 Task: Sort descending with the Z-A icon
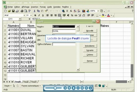pos(79,11)
